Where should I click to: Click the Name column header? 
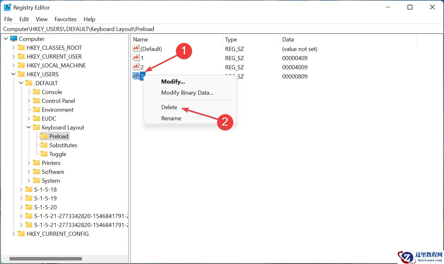[x=140, y=40]
